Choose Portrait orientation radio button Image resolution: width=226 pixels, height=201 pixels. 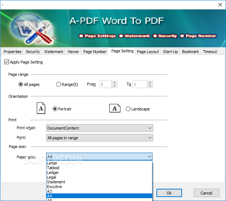(55, 109)
